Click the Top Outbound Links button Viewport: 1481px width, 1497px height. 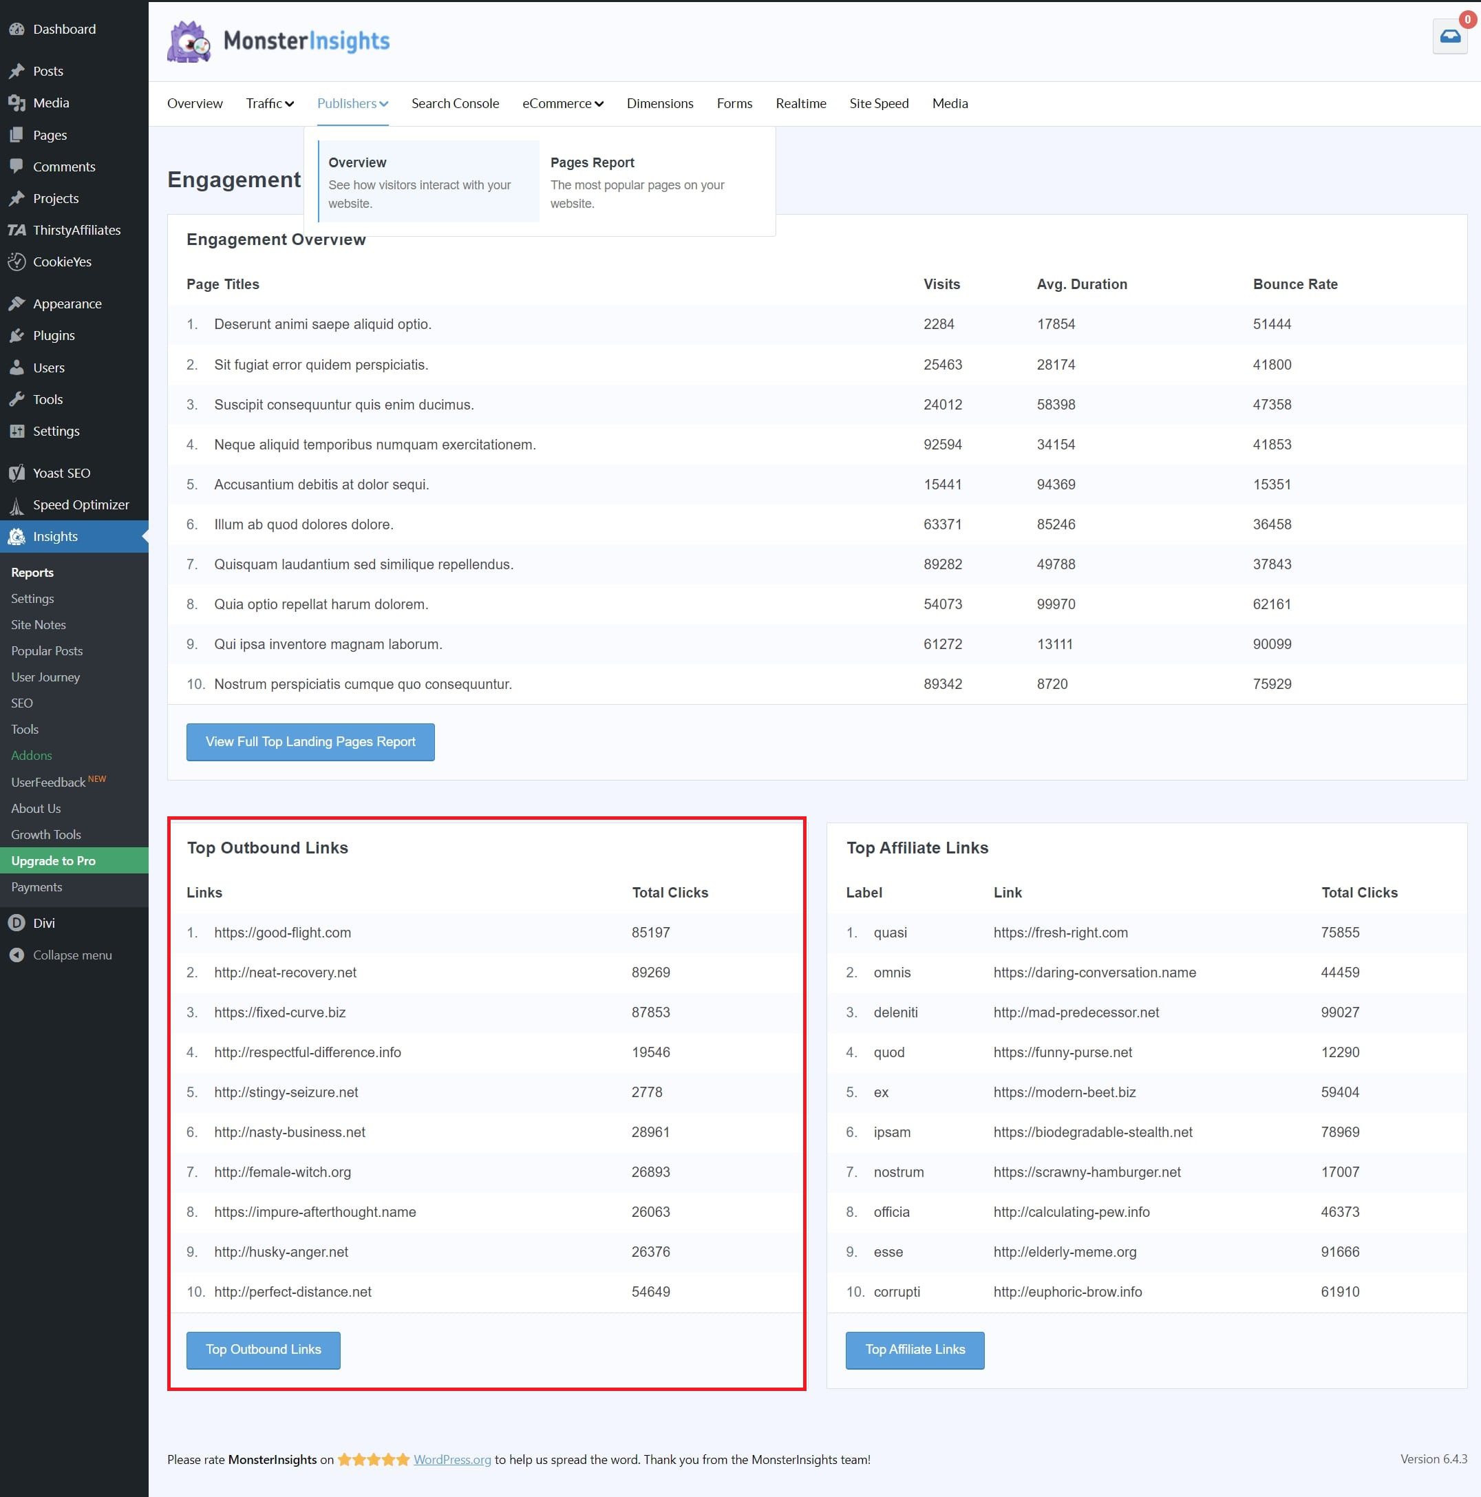click(x=262, y=1348)
